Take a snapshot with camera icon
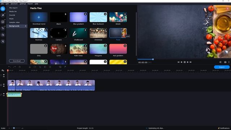Image resolution: width=231 pixels, height=130 pixels. coord(225,62)
